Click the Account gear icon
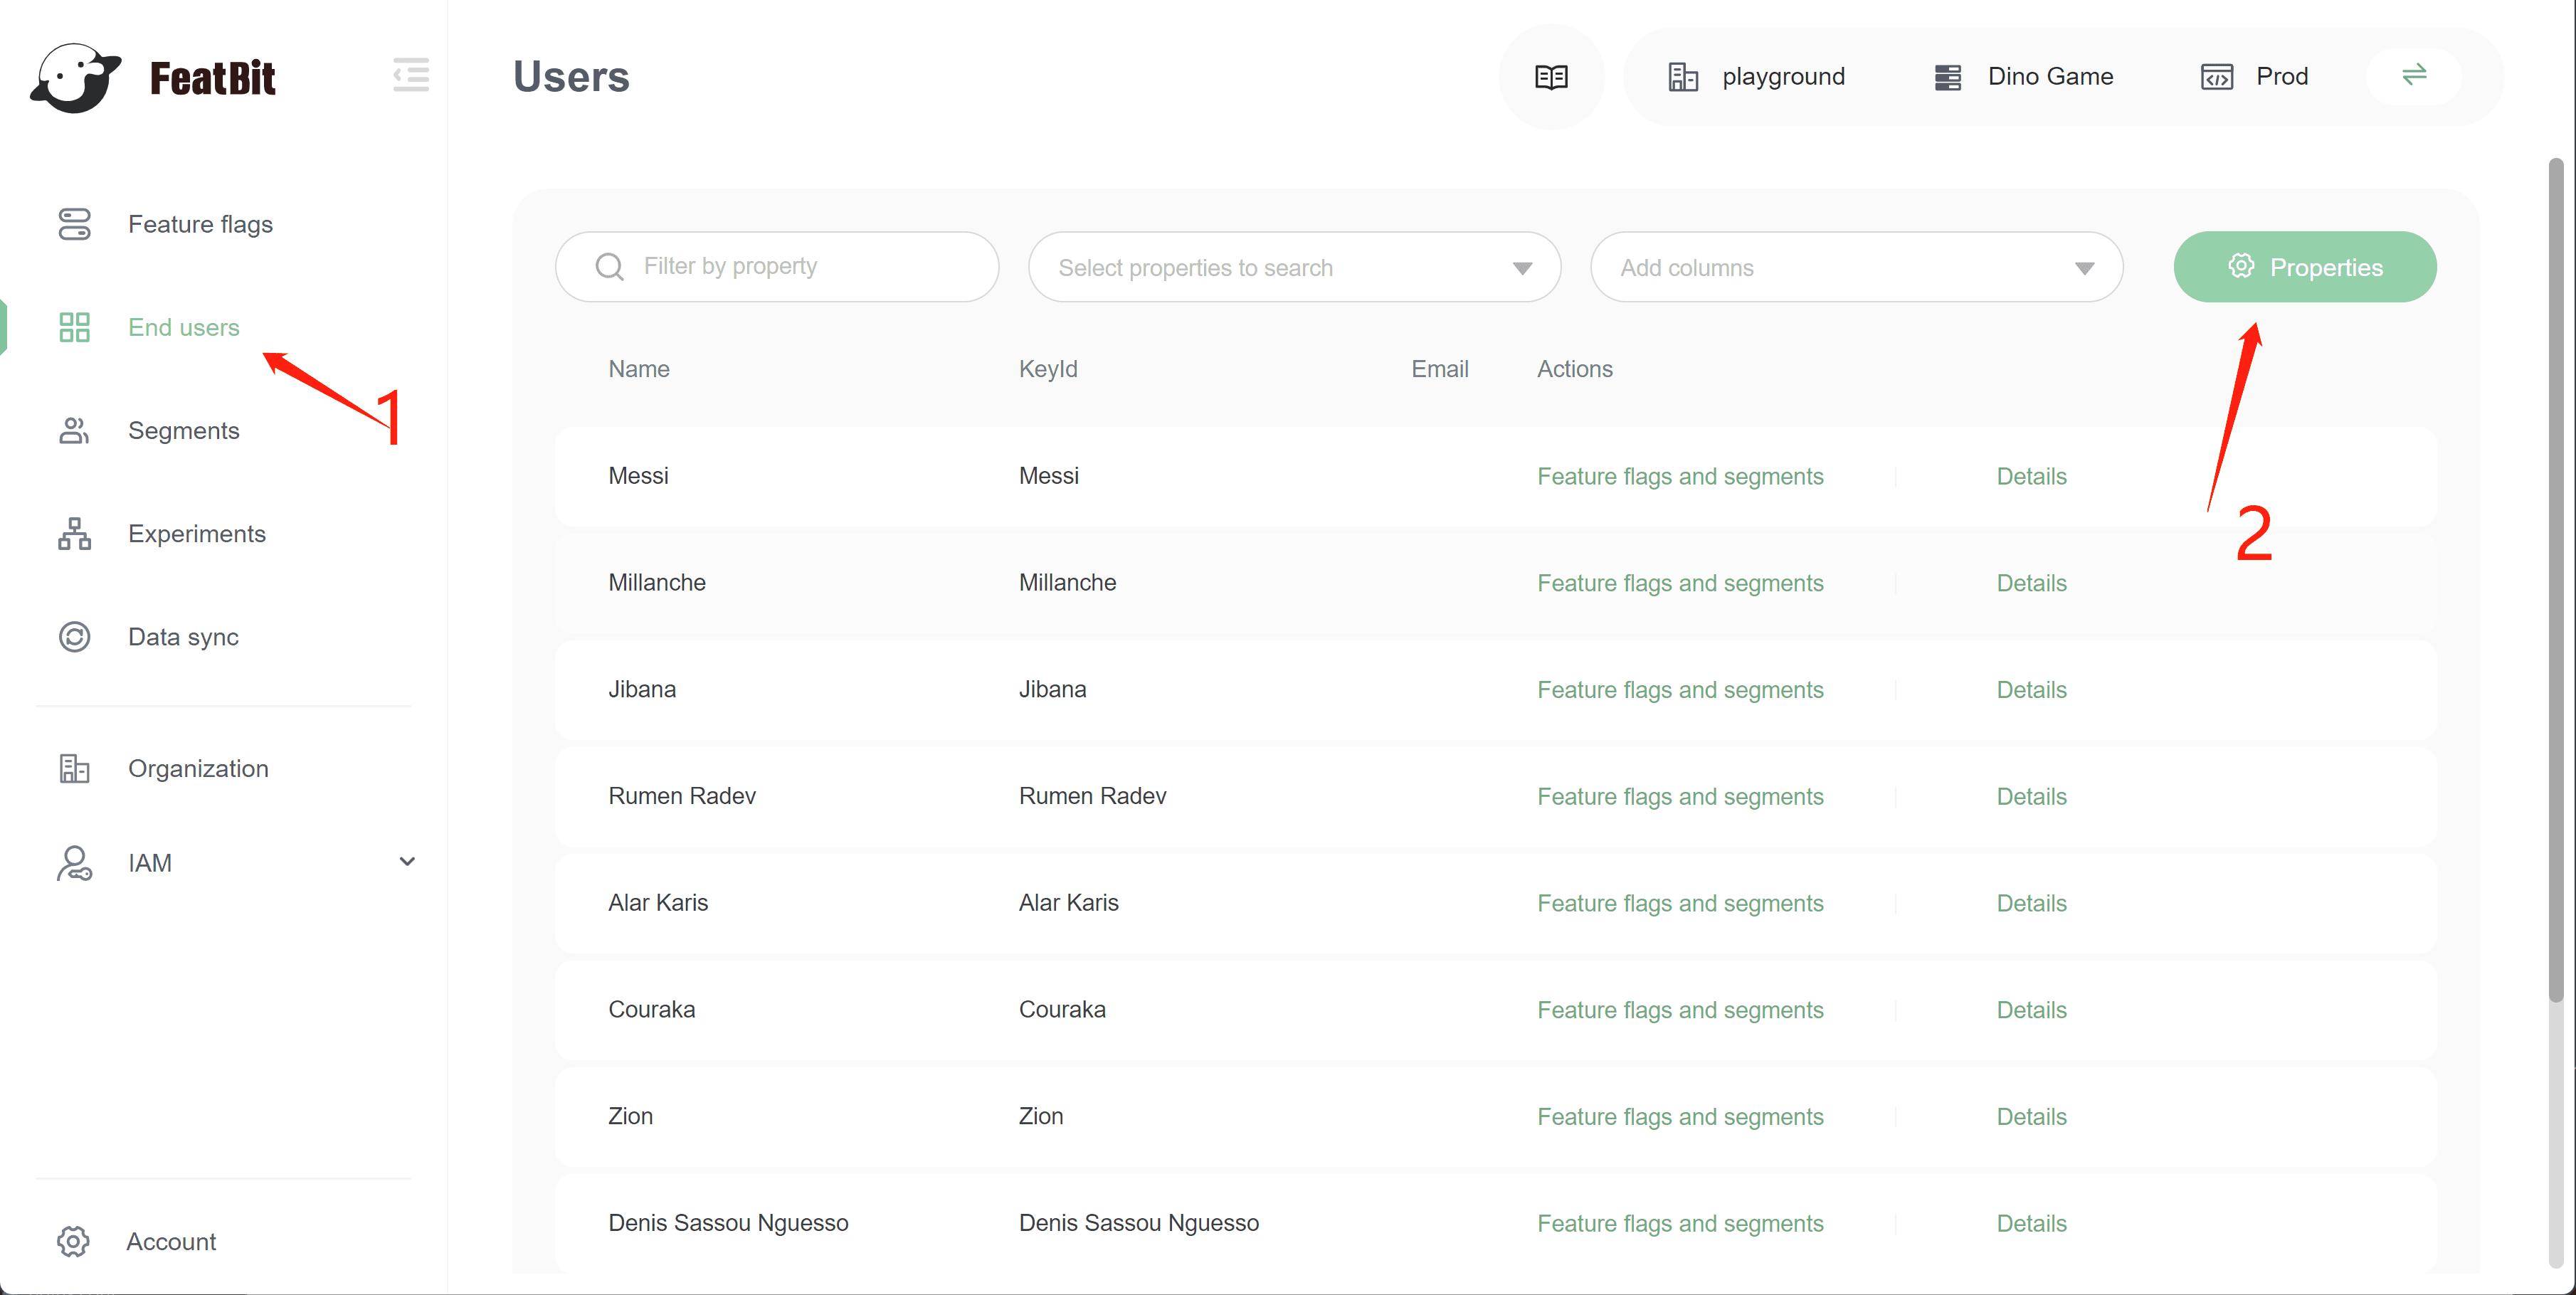Screen dimensions: 2576x1295 pyautogui.click(x=73, y=1241)
